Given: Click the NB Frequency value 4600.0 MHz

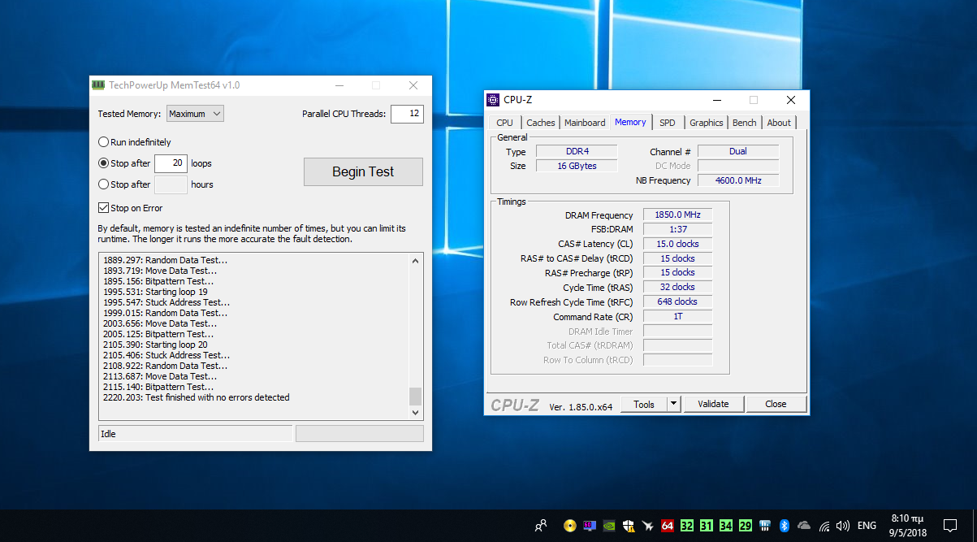Looking at the screenshot, I should click(x=738, y=180).
